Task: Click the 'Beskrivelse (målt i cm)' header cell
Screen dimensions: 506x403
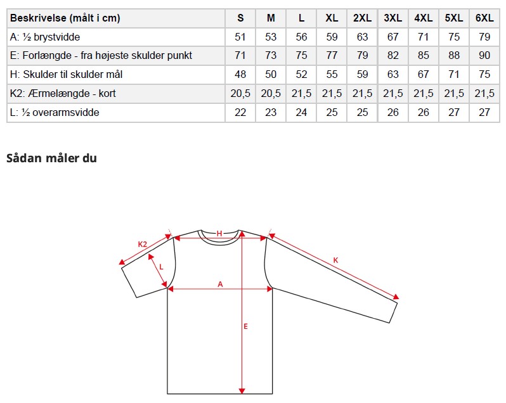Action: (x=65, y=18)
